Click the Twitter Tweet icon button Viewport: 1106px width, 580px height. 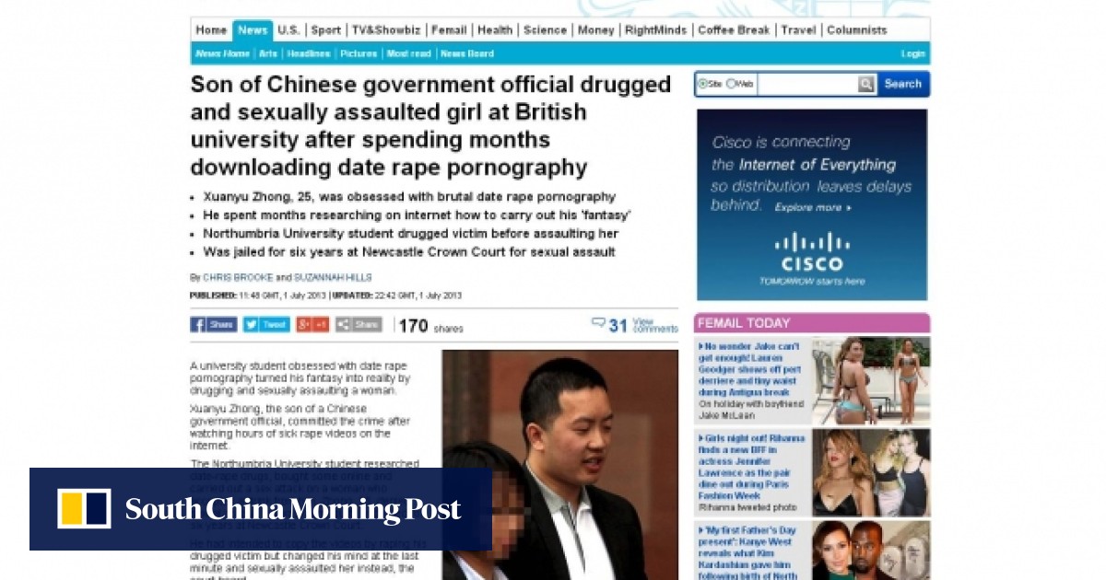point(266,325)
